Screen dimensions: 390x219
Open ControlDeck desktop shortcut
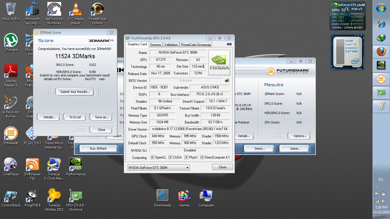point(11,198)
